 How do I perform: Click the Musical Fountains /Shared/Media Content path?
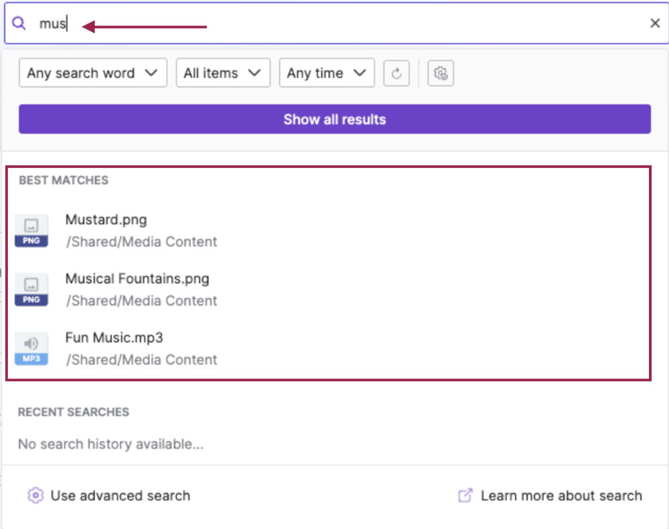pyautogui.click(x=141, y=301)
